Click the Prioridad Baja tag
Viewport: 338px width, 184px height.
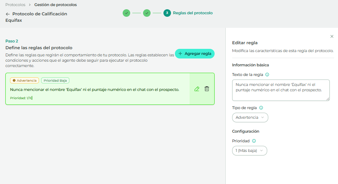pos(55,81)
